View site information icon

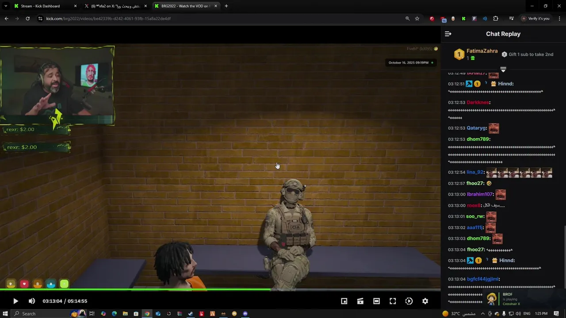[40, 19]
